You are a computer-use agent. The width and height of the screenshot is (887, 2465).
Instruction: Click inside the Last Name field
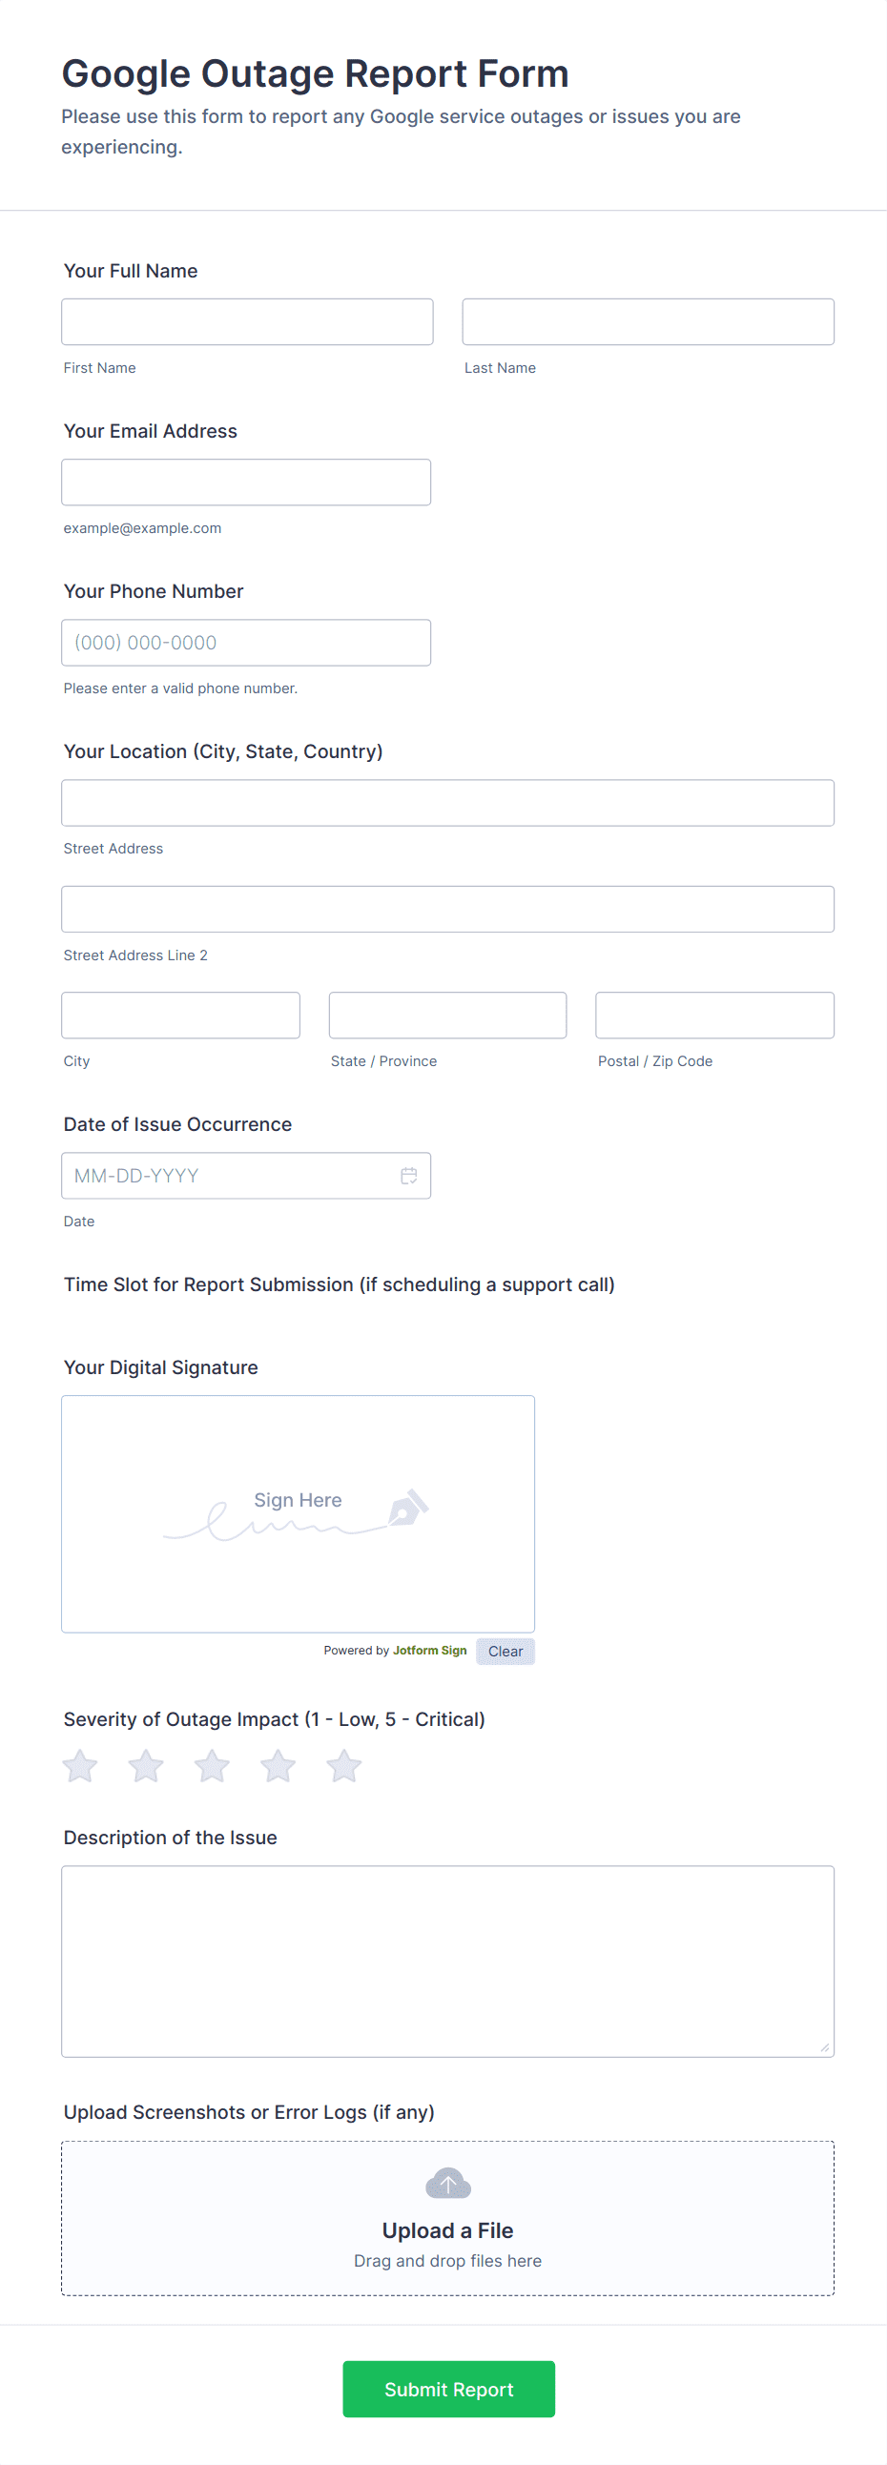click(648, 321)
